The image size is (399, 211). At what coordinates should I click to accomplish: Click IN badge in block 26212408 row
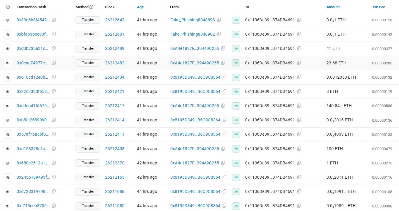[x=236, y=149]
